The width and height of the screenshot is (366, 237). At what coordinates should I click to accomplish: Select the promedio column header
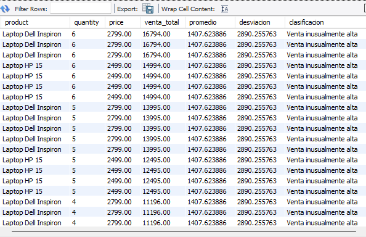(210, 22)
